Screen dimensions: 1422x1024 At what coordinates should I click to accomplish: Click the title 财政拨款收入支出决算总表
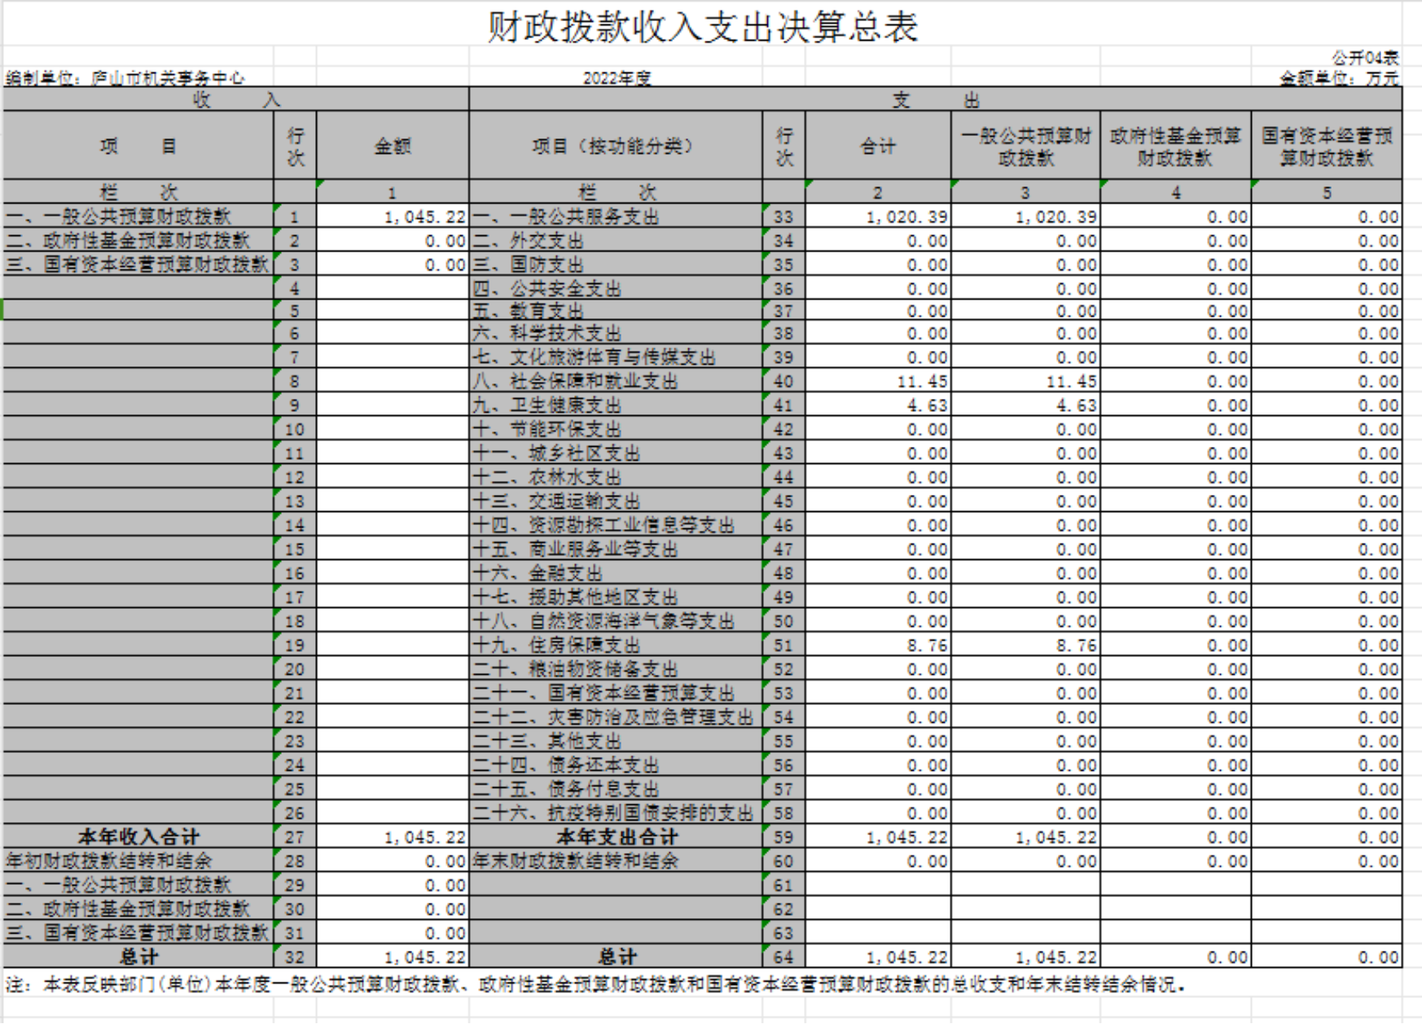point(702,27)
